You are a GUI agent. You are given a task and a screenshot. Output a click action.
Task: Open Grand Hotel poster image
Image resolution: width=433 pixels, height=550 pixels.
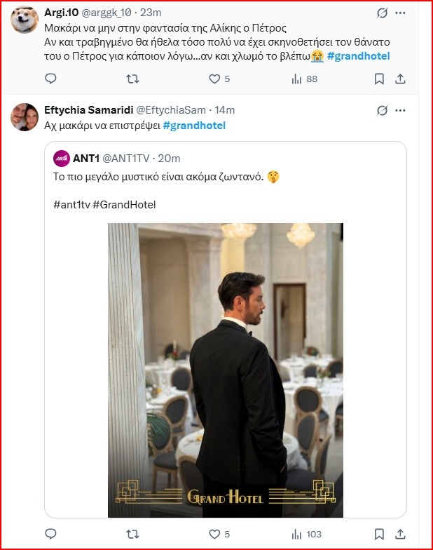[225, 370]
